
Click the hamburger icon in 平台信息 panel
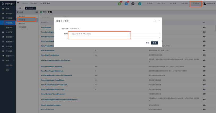(x=37, y=12)
